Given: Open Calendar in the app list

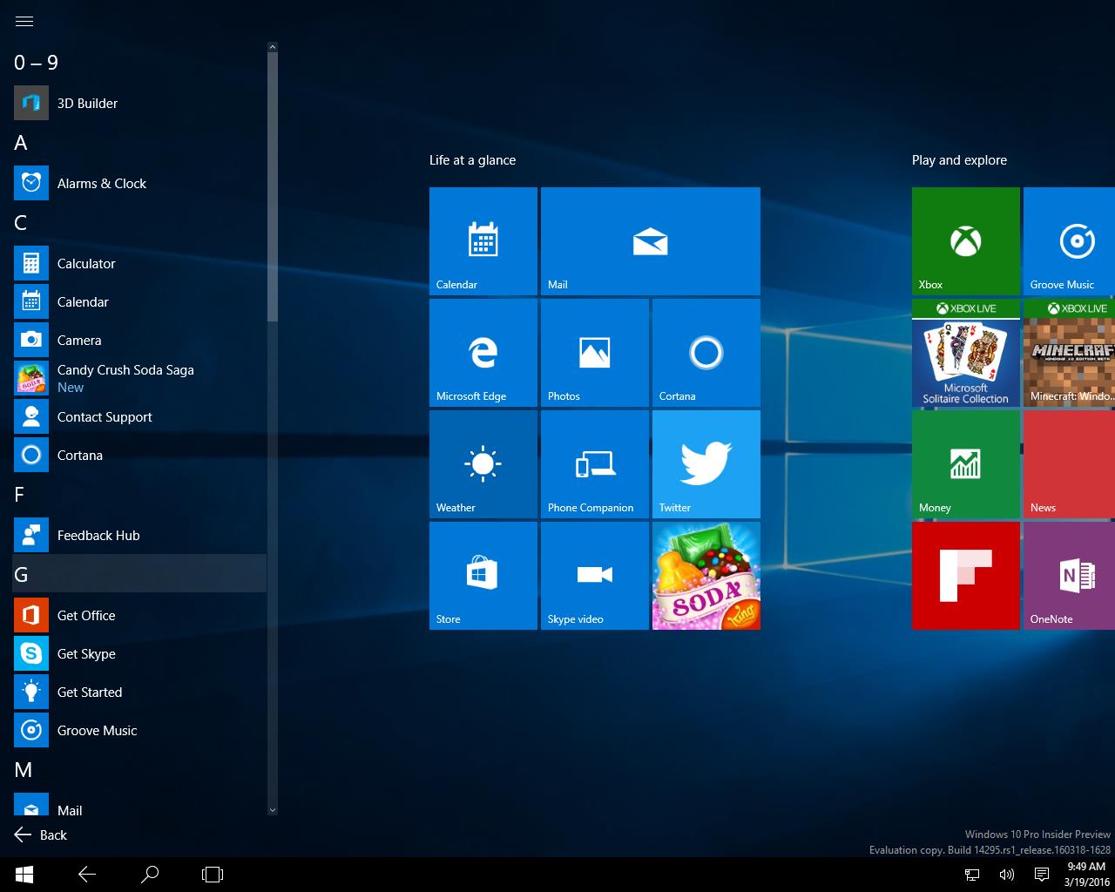Looking at the screenshot, I should click(x=139, y=301).
